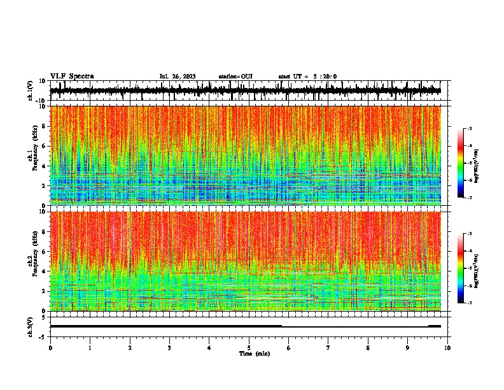Click time axis tick label "9"
The width and height of the screenshot is (504, 390).
407,348
